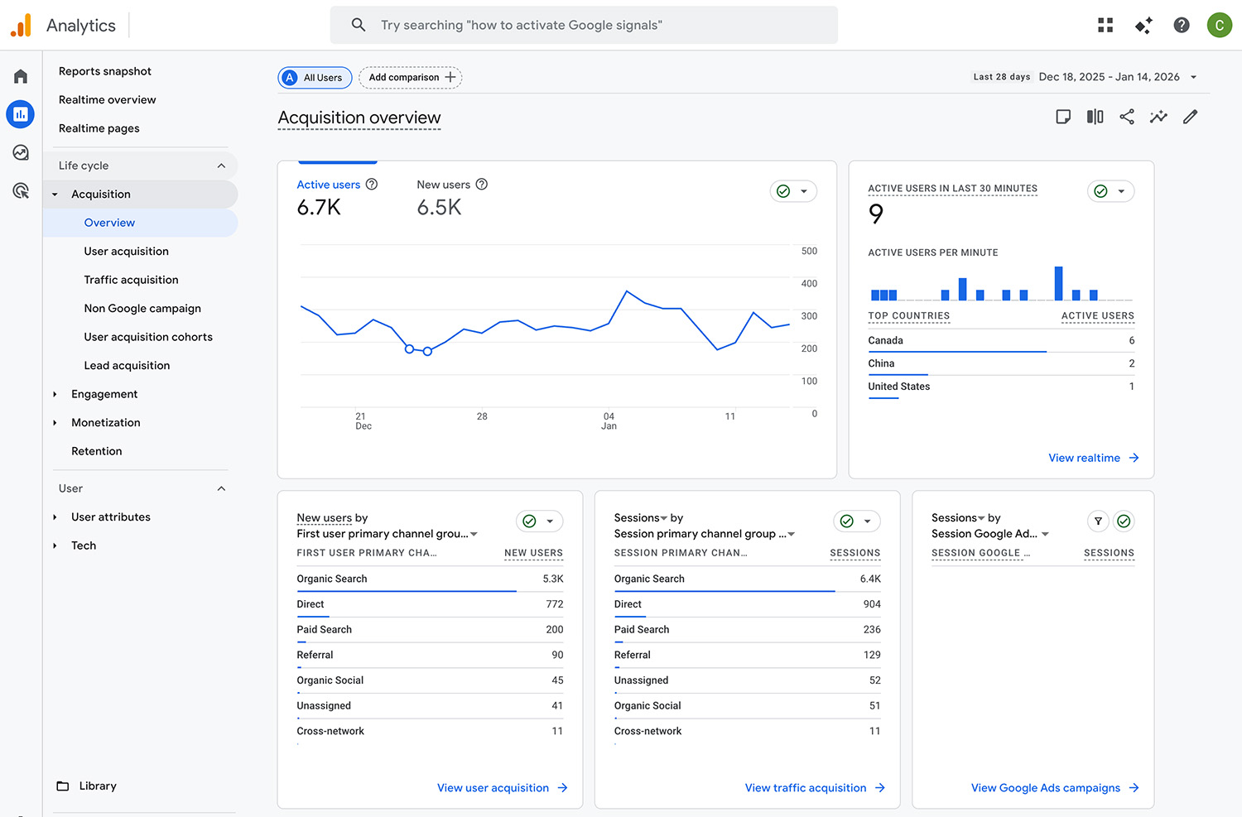1242x817 pixels.
Task: Open Insights with the sparkle chart icon
Action: point(1158,117)
